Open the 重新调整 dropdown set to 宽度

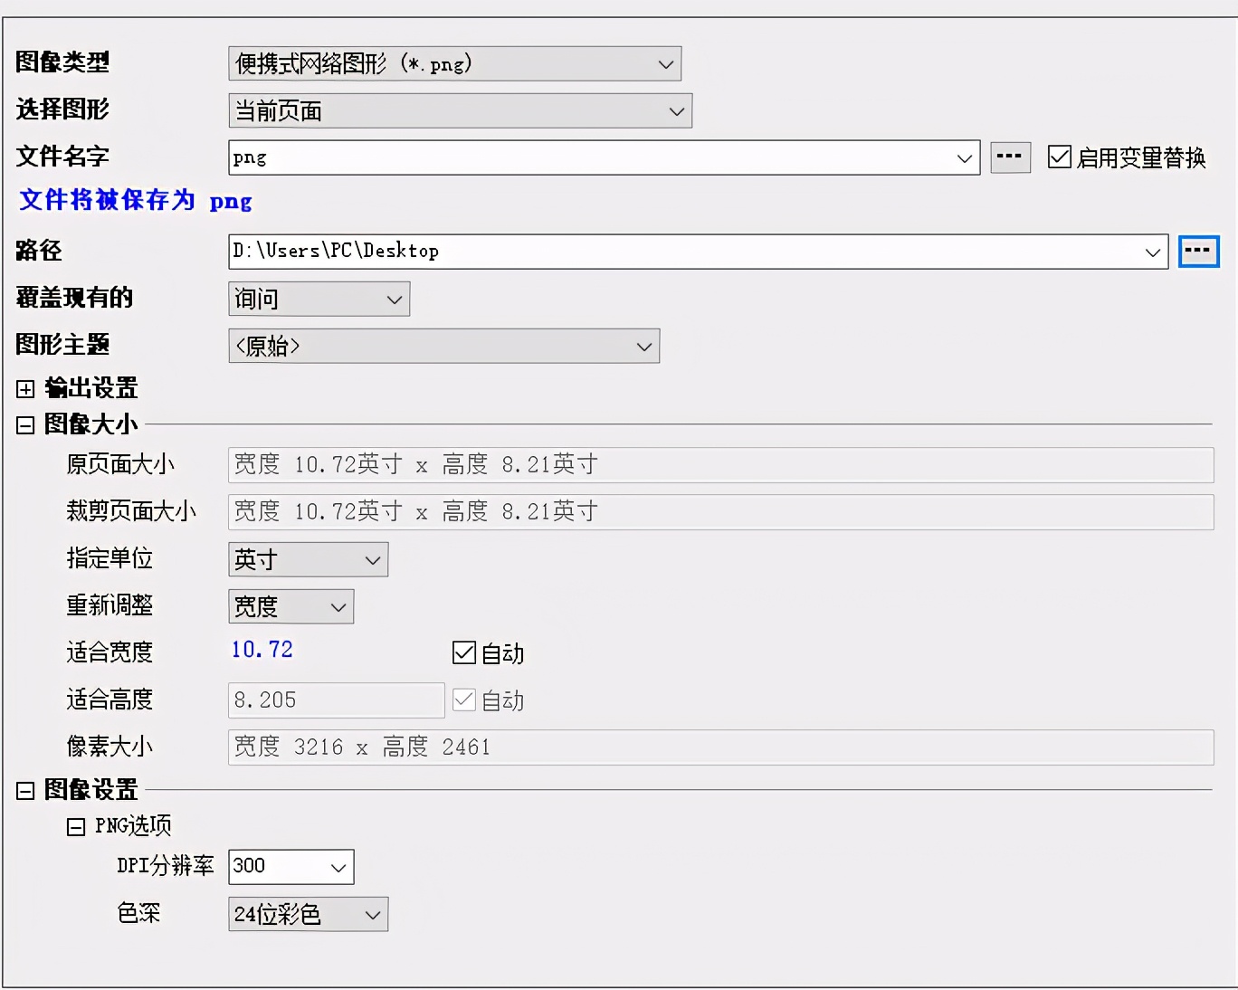point(290,607)
